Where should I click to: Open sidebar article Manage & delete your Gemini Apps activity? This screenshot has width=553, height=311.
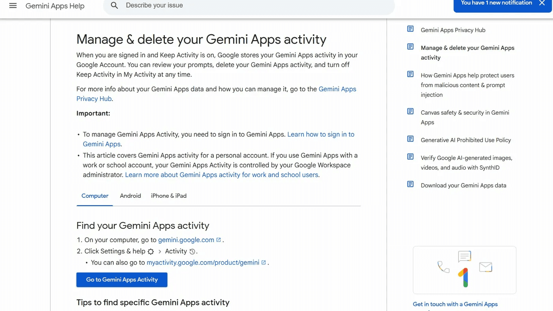468,53
